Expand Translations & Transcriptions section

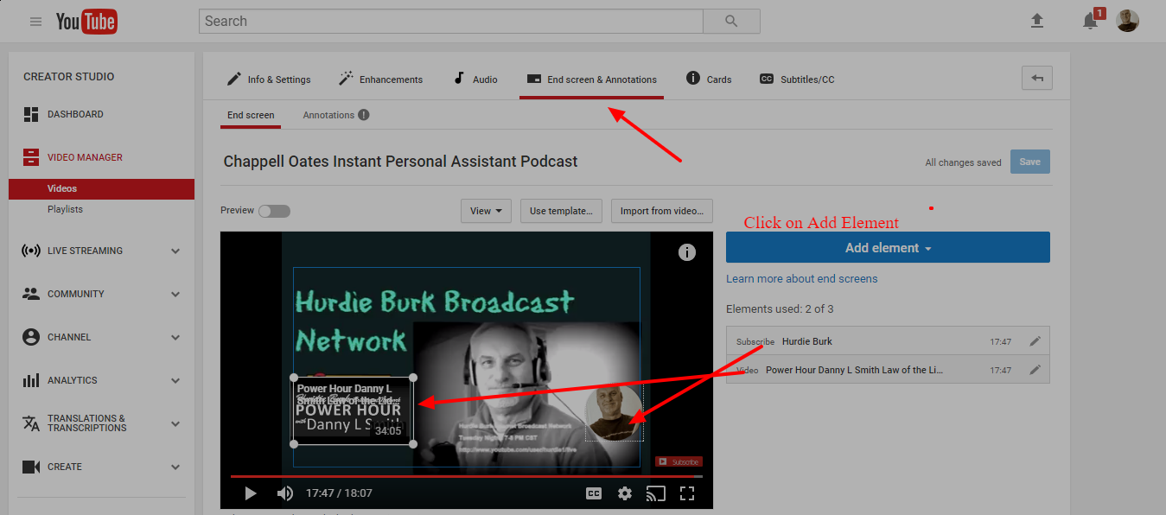175,424
